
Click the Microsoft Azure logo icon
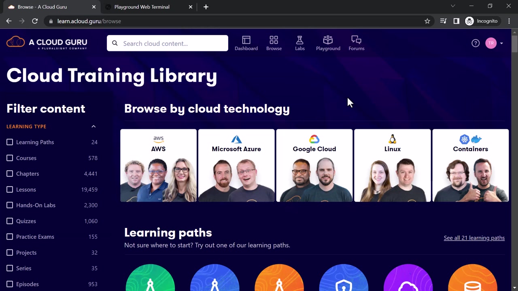coord(236,139)
